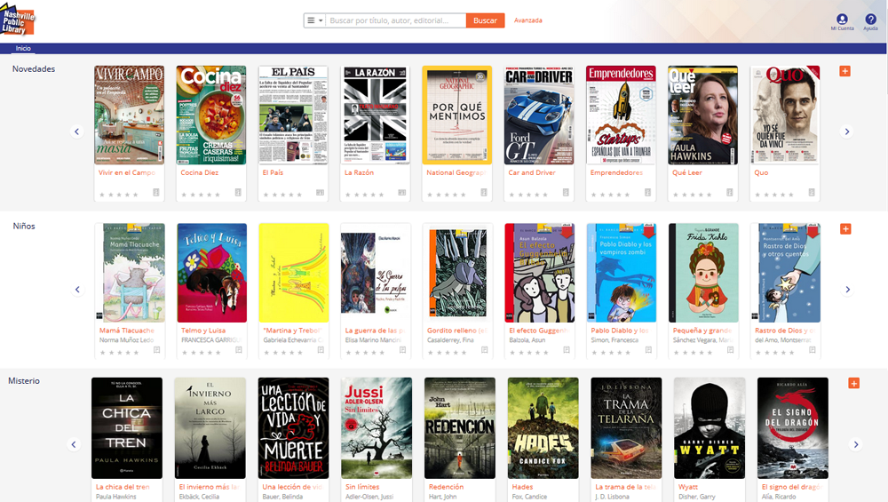
Task: Rate Vivir en el Campo with stars
Action: tap(119, 195)
